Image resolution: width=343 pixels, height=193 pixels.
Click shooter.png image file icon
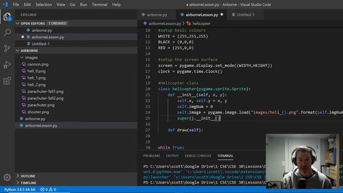point(24,112)
